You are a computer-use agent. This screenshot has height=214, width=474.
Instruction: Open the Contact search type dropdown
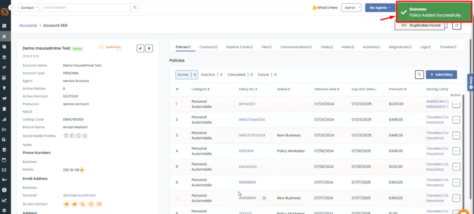[28, 7]
